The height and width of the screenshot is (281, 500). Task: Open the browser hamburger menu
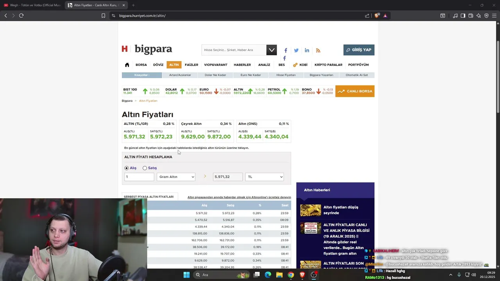494,16
